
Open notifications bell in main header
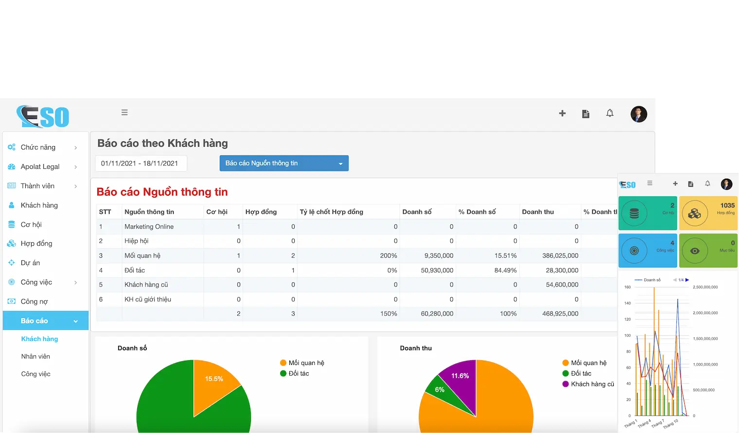point(610,113)
